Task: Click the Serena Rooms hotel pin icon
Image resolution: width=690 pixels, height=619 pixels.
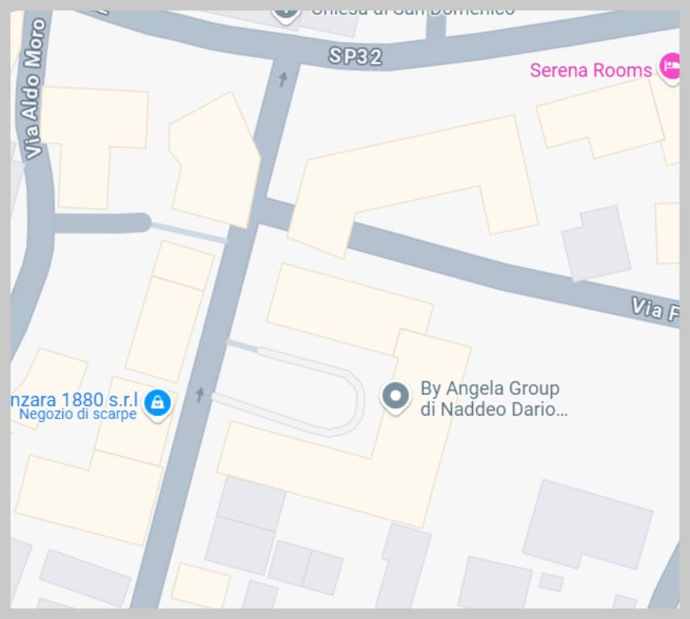Action: (x=669, y=68)
